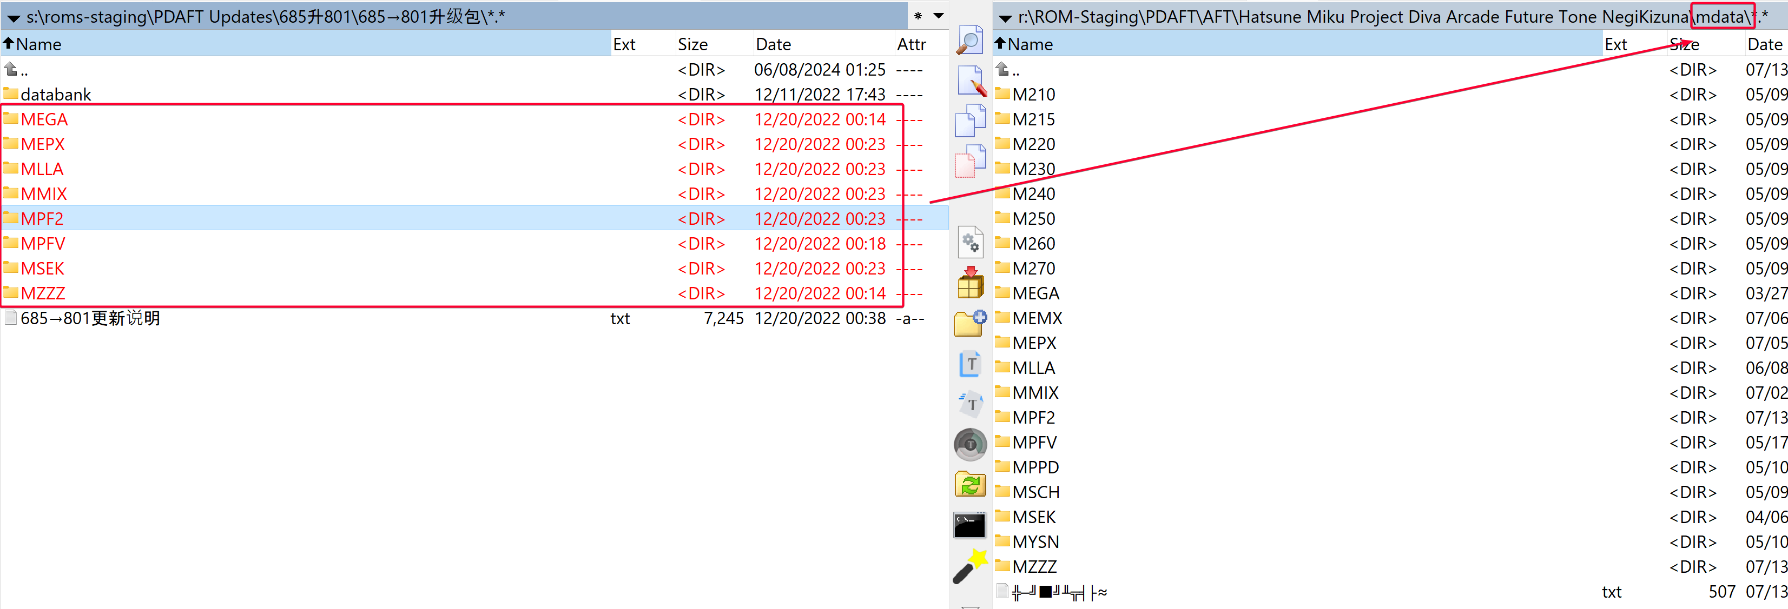Select the 507-byte txt file in the right panel
This screenshot has width=1788, height=609.
[1390, 592]
